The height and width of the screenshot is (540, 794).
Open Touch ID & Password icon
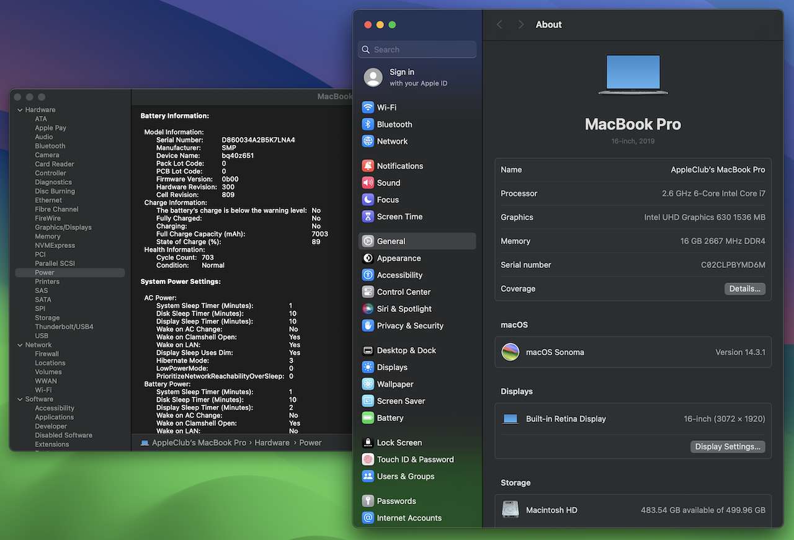tap(368, 459)
